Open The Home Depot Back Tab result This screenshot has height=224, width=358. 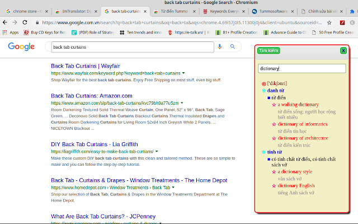[139, 180]
